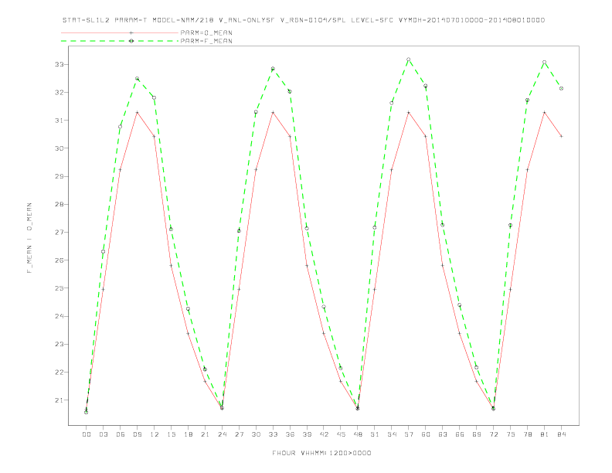Click the F_MEAN circle marker at hour 57 peak
This screenshot has height=473, width=612.
[x=409, y=60]
